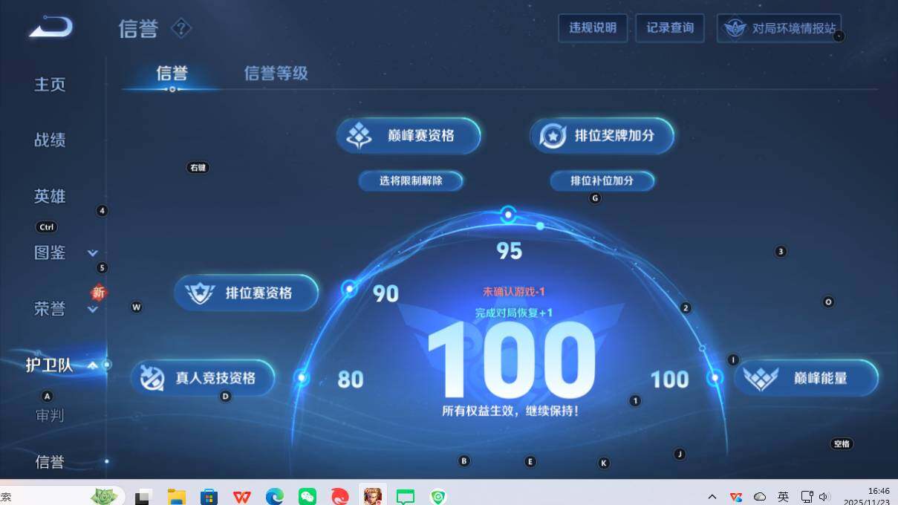Open the 记录查询 record lookup button
The height and width of the screenshot is (505, 898).
(670, 28)
